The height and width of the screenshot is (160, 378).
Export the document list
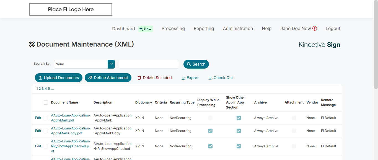point(190,78)
